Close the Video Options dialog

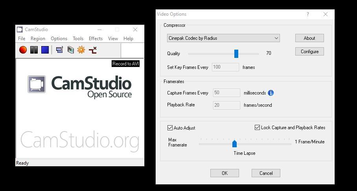click(326, 14)
